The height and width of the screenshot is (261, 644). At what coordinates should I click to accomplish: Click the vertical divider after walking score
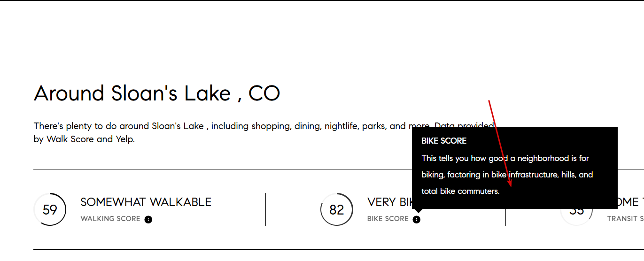(266, 209)
